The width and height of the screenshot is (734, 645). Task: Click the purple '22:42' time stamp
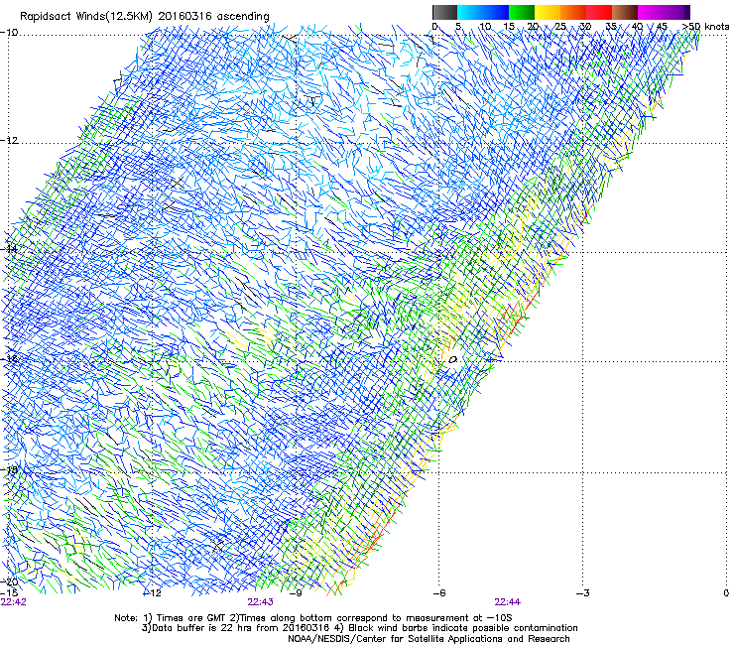coord(14,602)
